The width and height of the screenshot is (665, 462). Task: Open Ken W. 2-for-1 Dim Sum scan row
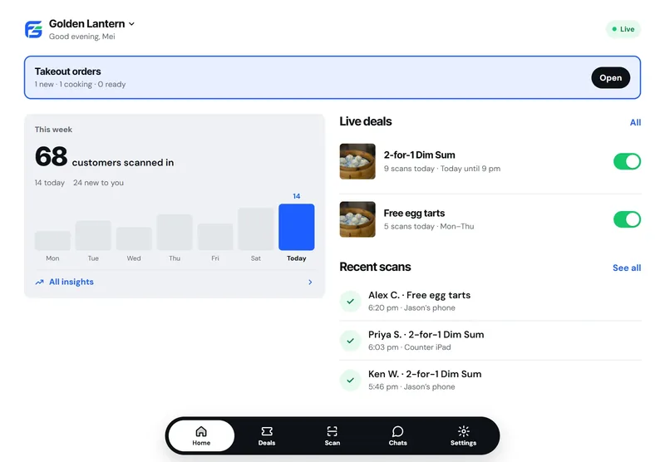[490, 381]
